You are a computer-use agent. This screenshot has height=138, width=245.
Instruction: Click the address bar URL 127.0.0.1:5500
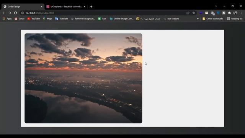click(x=40, y=13)
